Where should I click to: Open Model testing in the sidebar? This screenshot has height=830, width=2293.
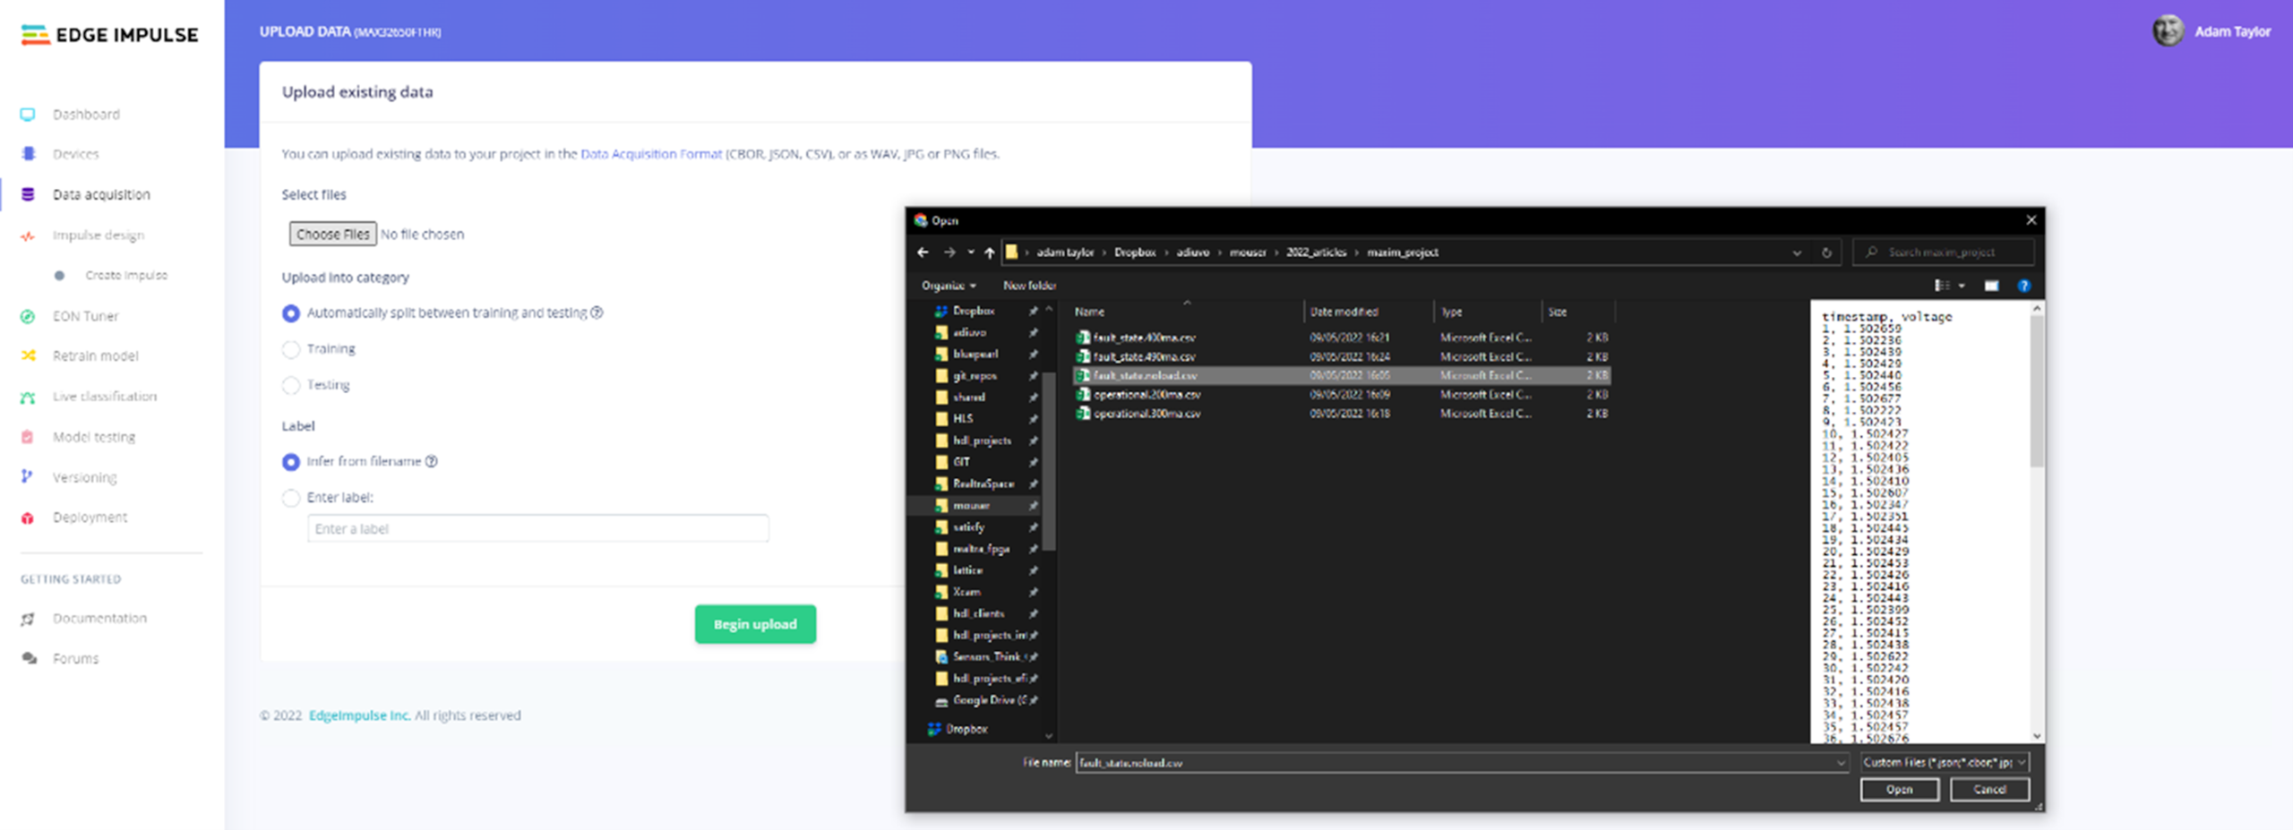click(93, 436)
